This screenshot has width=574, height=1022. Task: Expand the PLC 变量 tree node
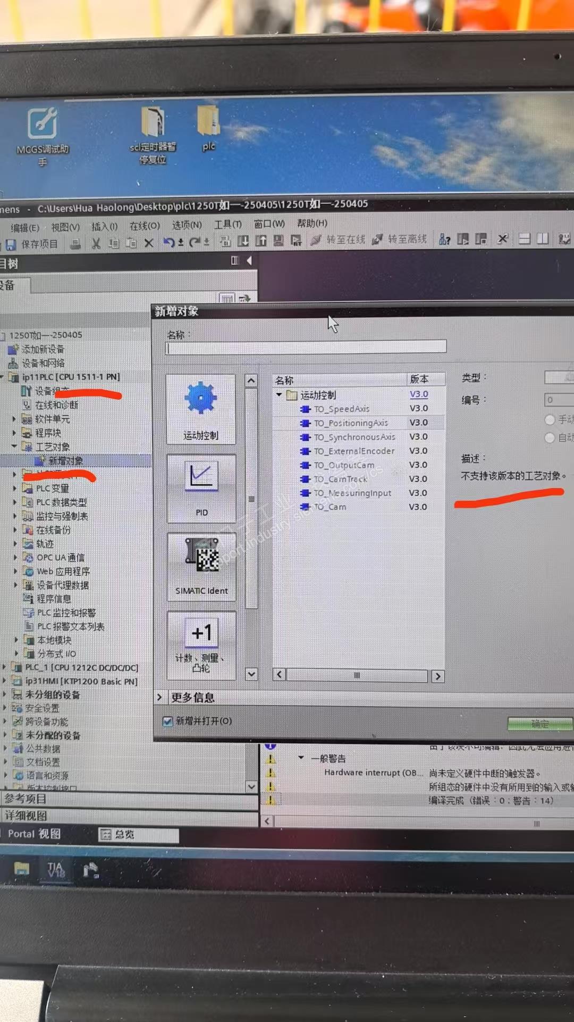pyautogui.click(x=15, y=488)
